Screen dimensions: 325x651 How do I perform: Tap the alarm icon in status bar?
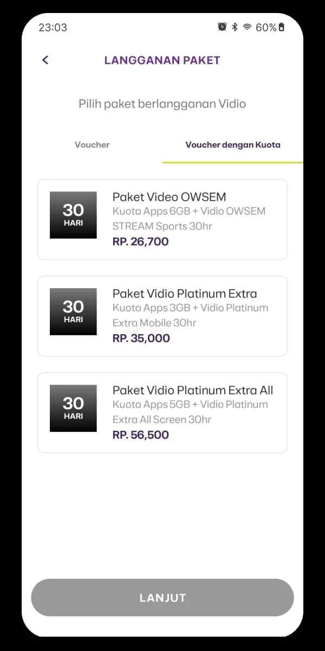point(222,27)
